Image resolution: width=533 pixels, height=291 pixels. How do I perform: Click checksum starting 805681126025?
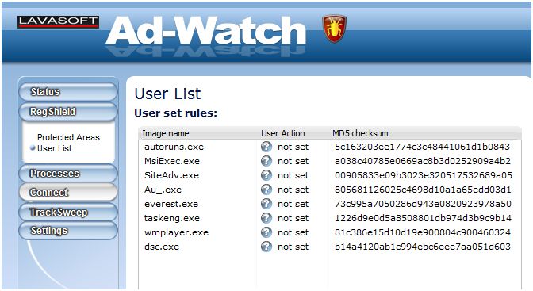coord(423,190)
